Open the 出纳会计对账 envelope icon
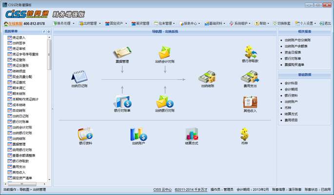The image size is (334, 195). pyautogui.click(x=165, y=53)
